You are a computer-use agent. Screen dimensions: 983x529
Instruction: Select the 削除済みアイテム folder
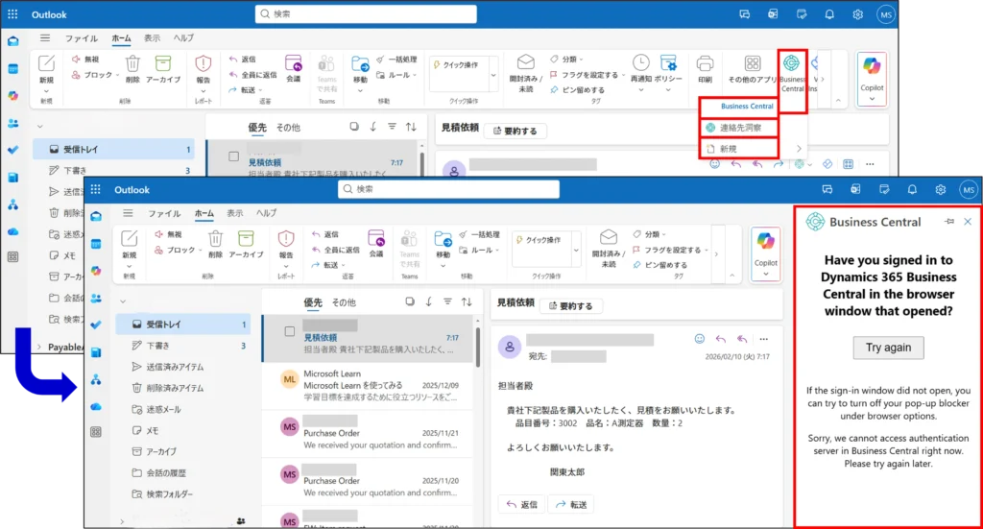174,388
